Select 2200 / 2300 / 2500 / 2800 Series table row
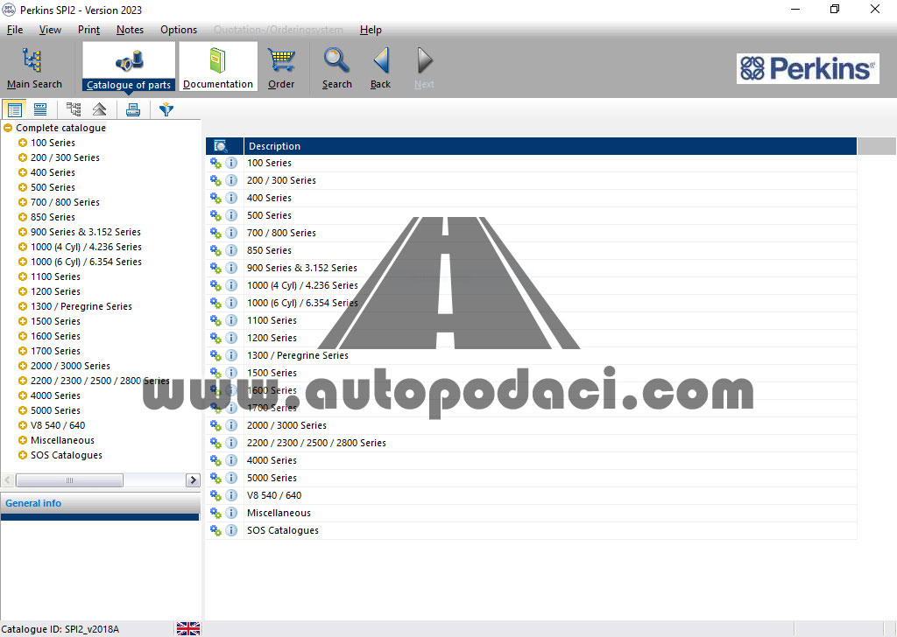The width and height of the screenshot is (897, 637). 532,443
